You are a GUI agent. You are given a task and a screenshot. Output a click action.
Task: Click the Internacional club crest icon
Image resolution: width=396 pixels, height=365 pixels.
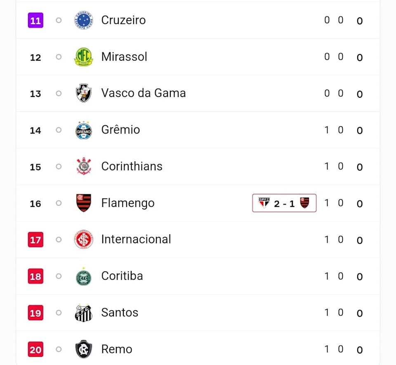83,240
